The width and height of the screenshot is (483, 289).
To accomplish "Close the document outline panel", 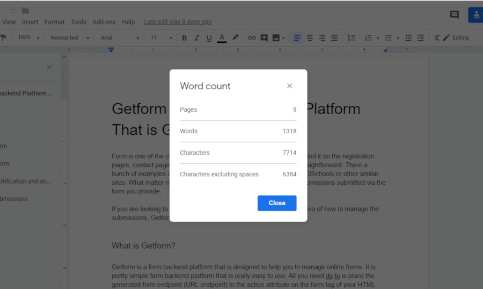I will [x=49, y=67].
